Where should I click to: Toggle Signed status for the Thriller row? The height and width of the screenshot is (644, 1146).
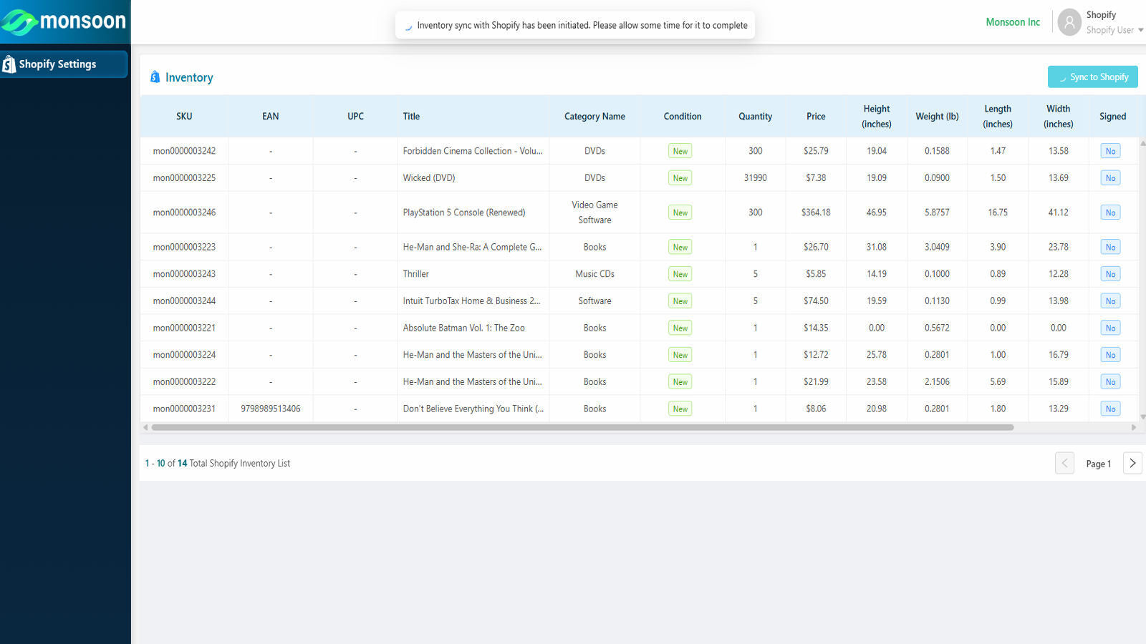[1110, 273]
